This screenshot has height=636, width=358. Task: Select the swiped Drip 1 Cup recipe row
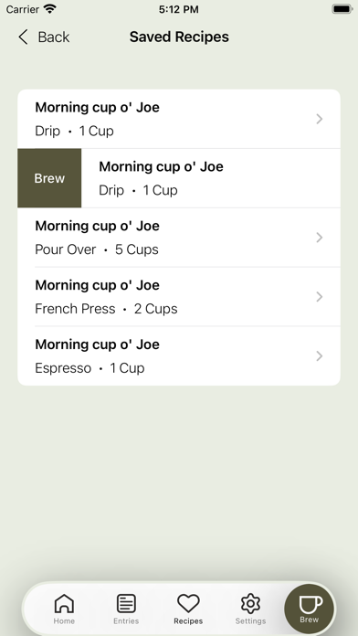point(211,178)
